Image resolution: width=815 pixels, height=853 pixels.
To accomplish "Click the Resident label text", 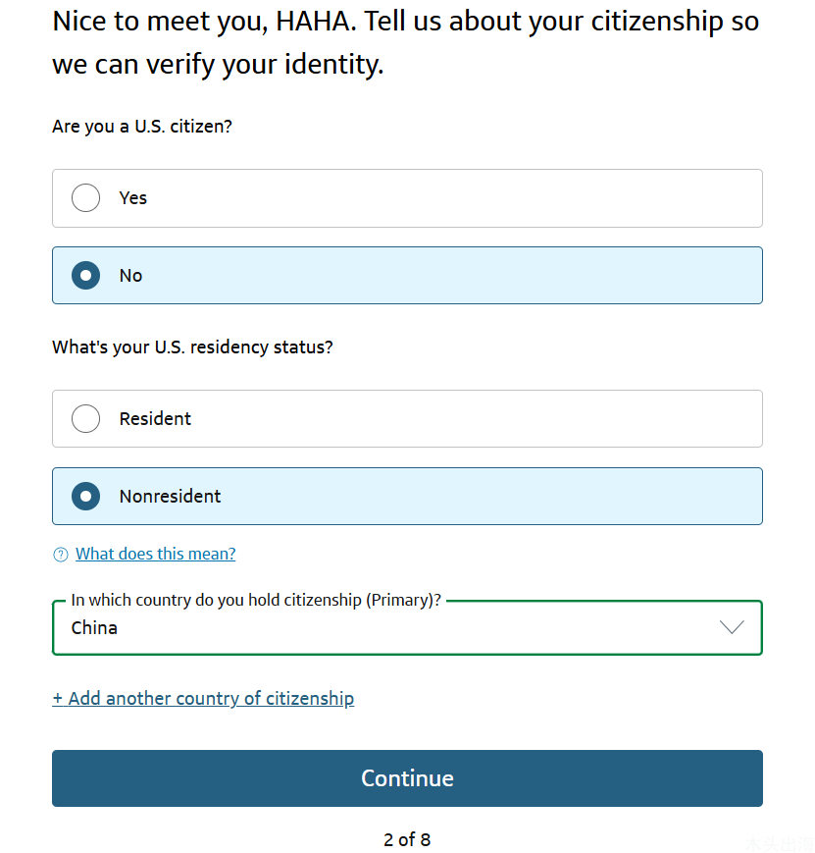I will [155, 419].
